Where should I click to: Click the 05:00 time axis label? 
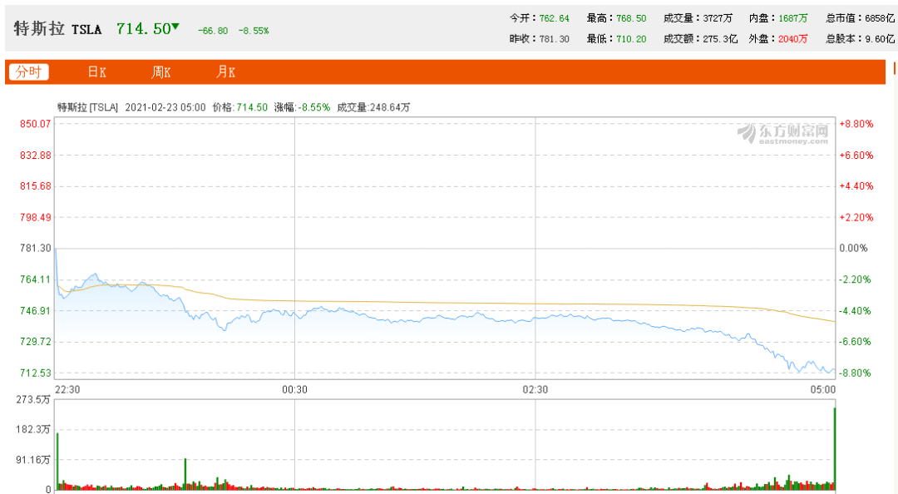[x=823, y=390]
